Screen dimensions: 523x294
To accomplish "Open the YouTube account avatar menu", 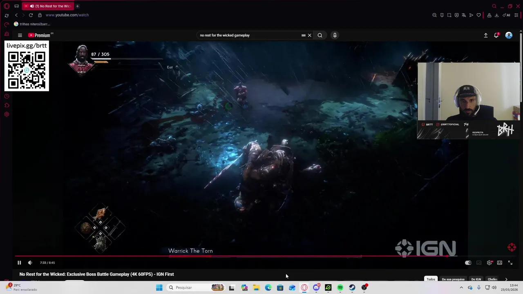I will coord(509,35).
